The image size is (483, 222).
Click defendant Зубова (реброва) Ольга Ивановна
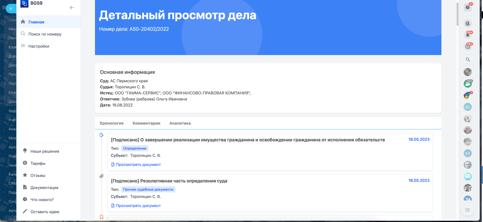154,99
